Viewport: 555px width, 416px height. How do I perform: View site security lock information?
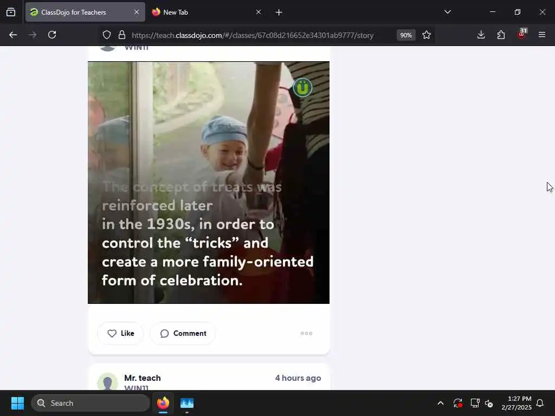click(122, 35)
